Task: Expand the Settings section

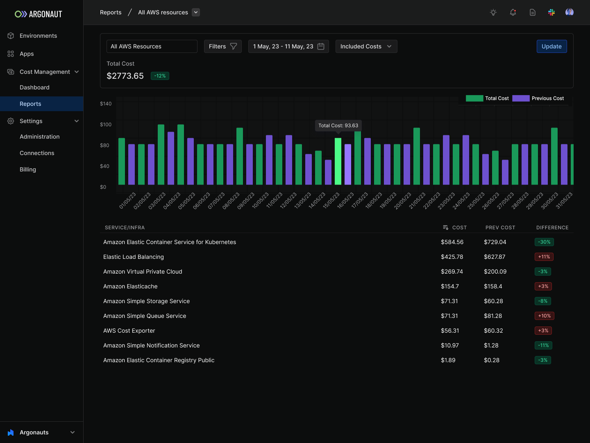Action: tap(76, 121)
